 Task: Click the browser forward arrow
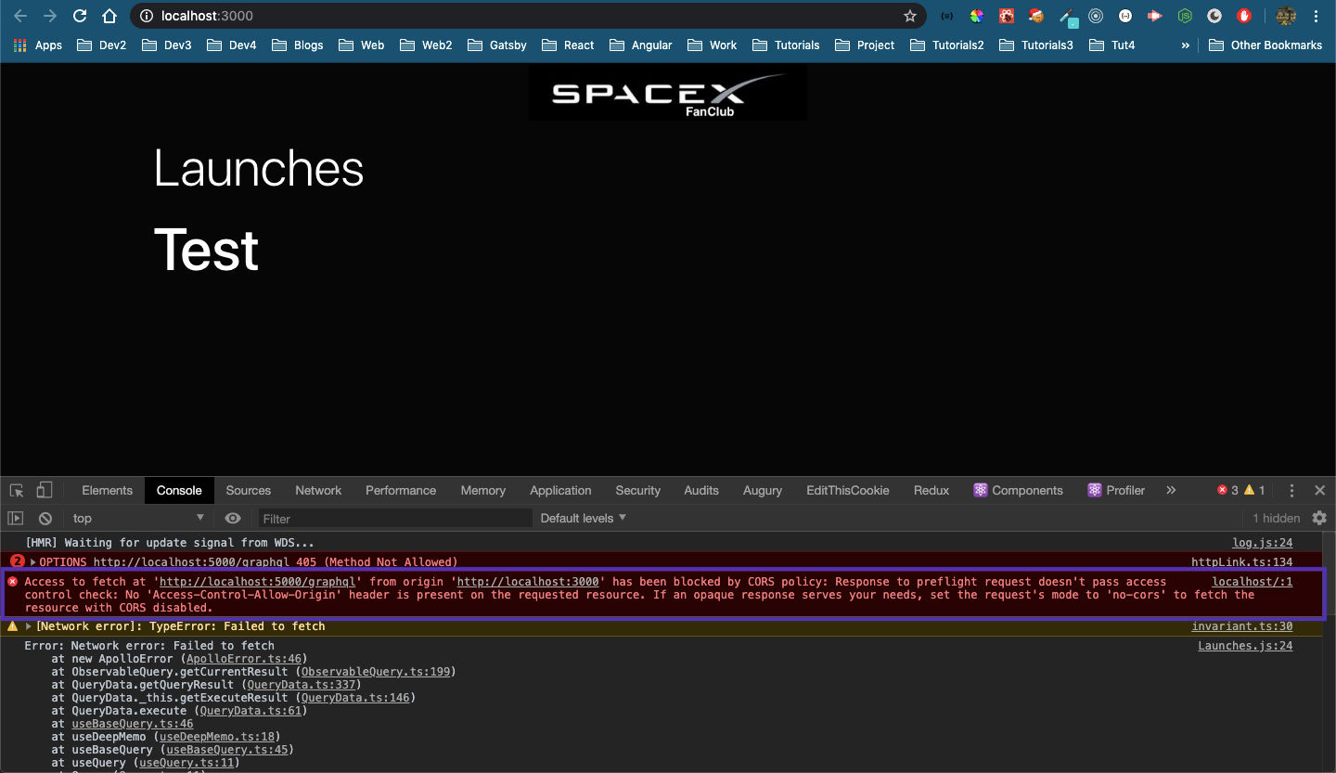[x=50, y=16]
